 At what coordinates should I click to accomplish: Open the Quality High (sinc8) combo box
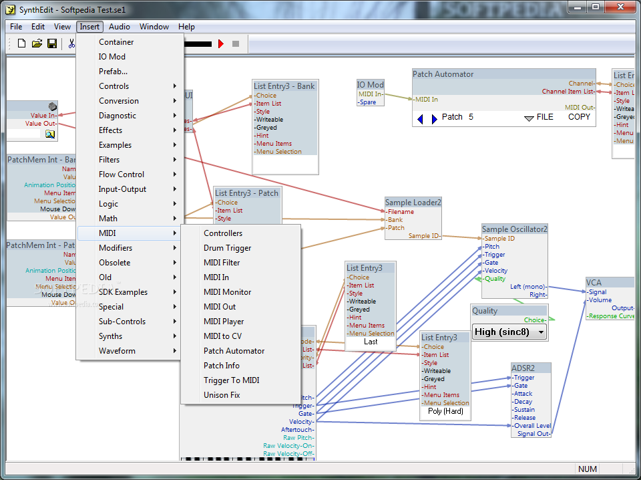(509, 332)
